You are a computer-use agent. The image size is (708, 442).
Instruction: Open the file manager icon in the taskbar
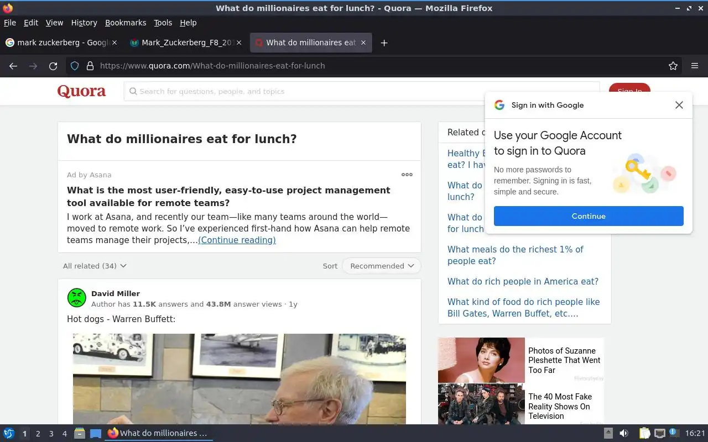click(80, 433)
